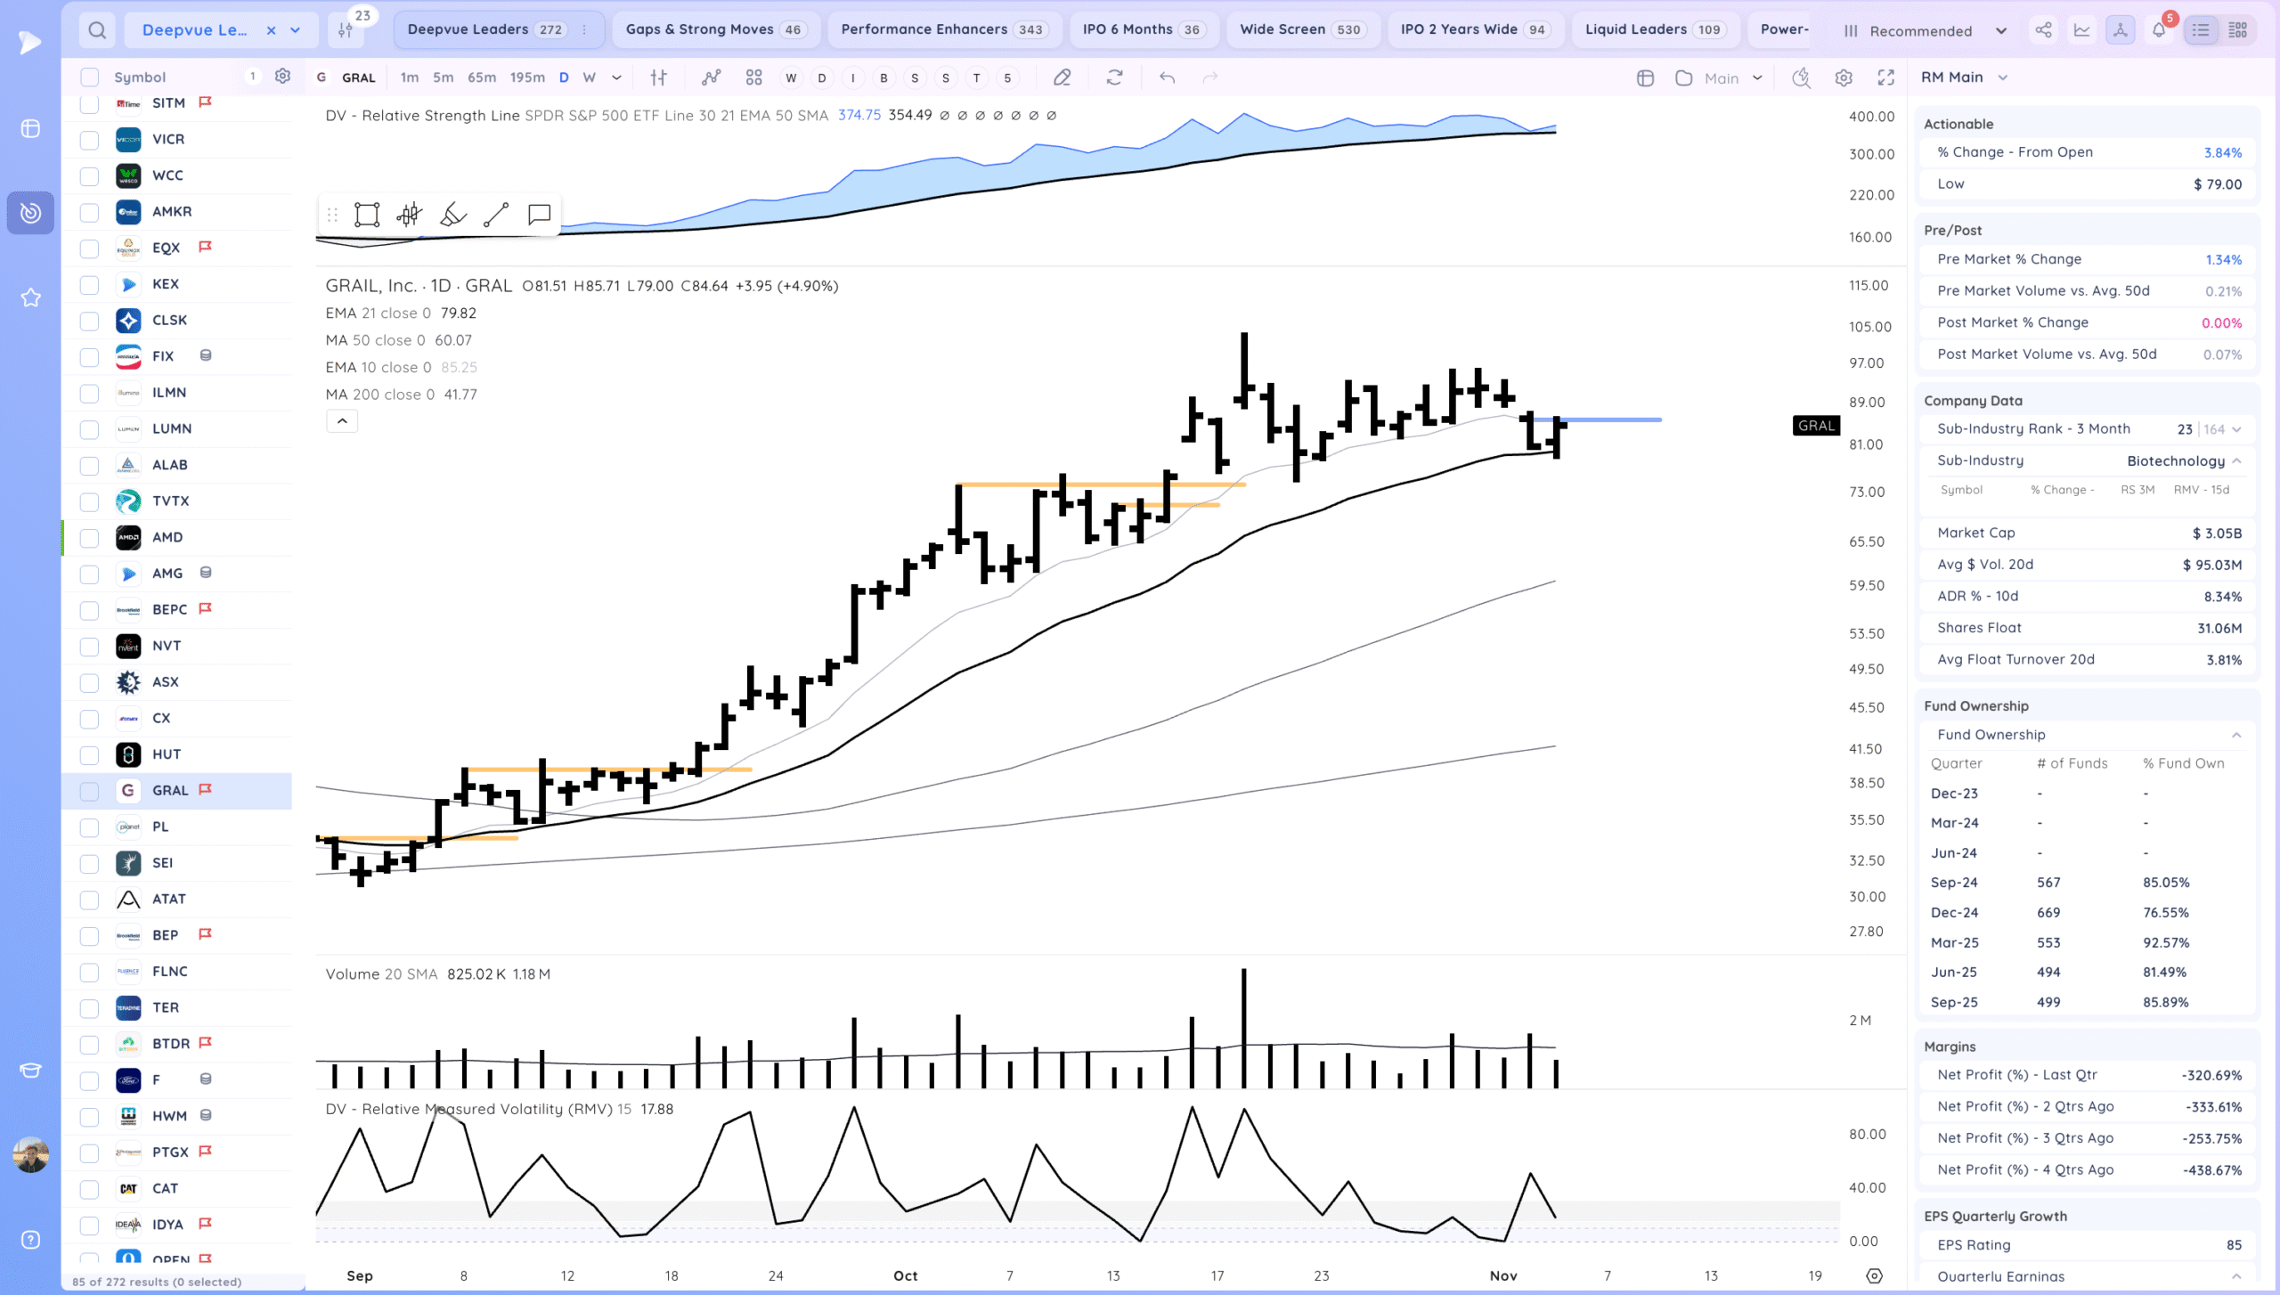Collapse the Fund Ownership section
This screenshot has width=2280, height=1295.
[x=2236, y=735]
